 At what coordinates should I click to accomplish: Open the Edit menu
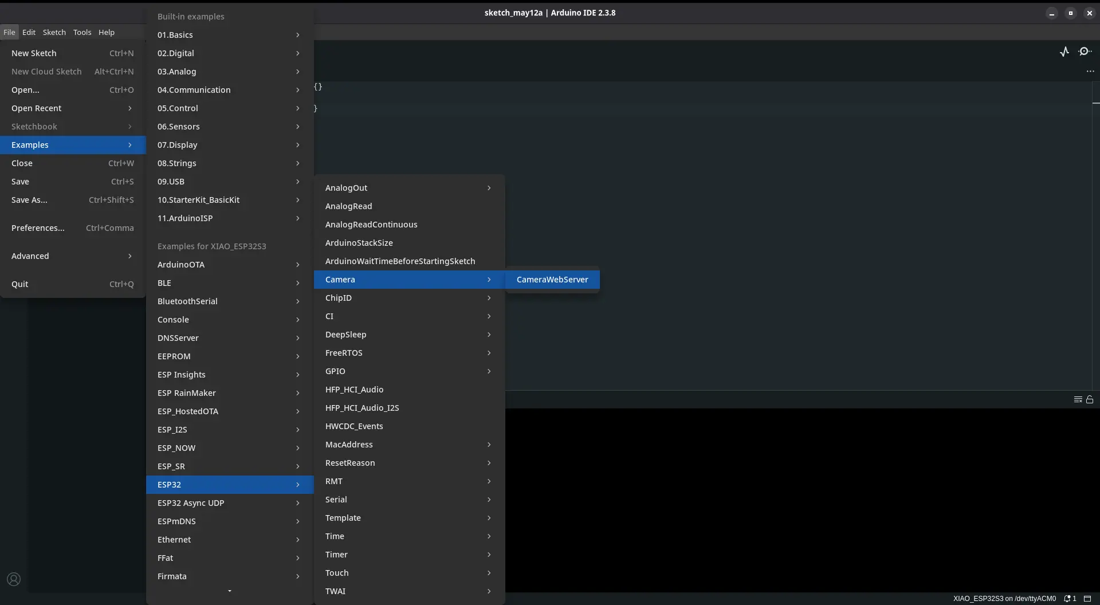29,32
